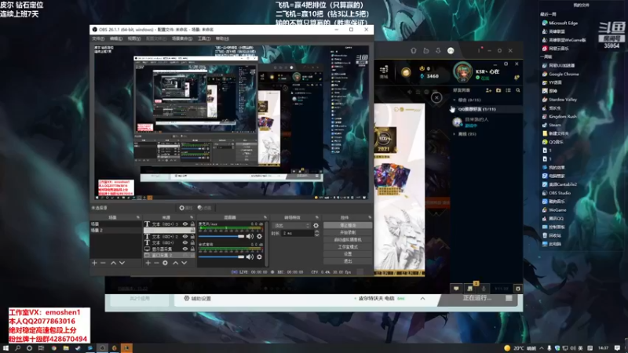Open desktop audio mixer settings gear
This screenshot has width=628, height=353.
pyautogui.click(x=260, y=257)
